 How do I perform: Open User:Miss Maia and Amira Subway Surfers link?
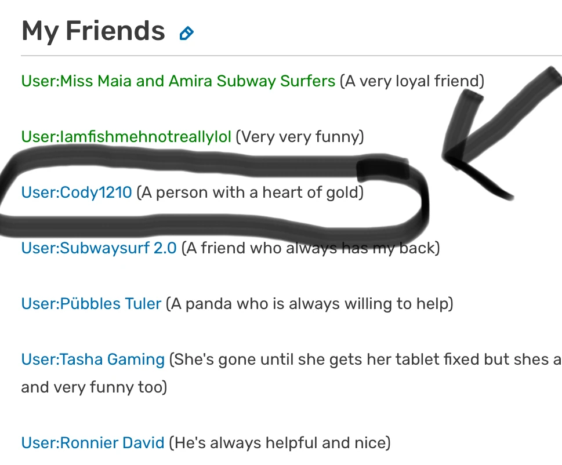[x=178, y=81]
